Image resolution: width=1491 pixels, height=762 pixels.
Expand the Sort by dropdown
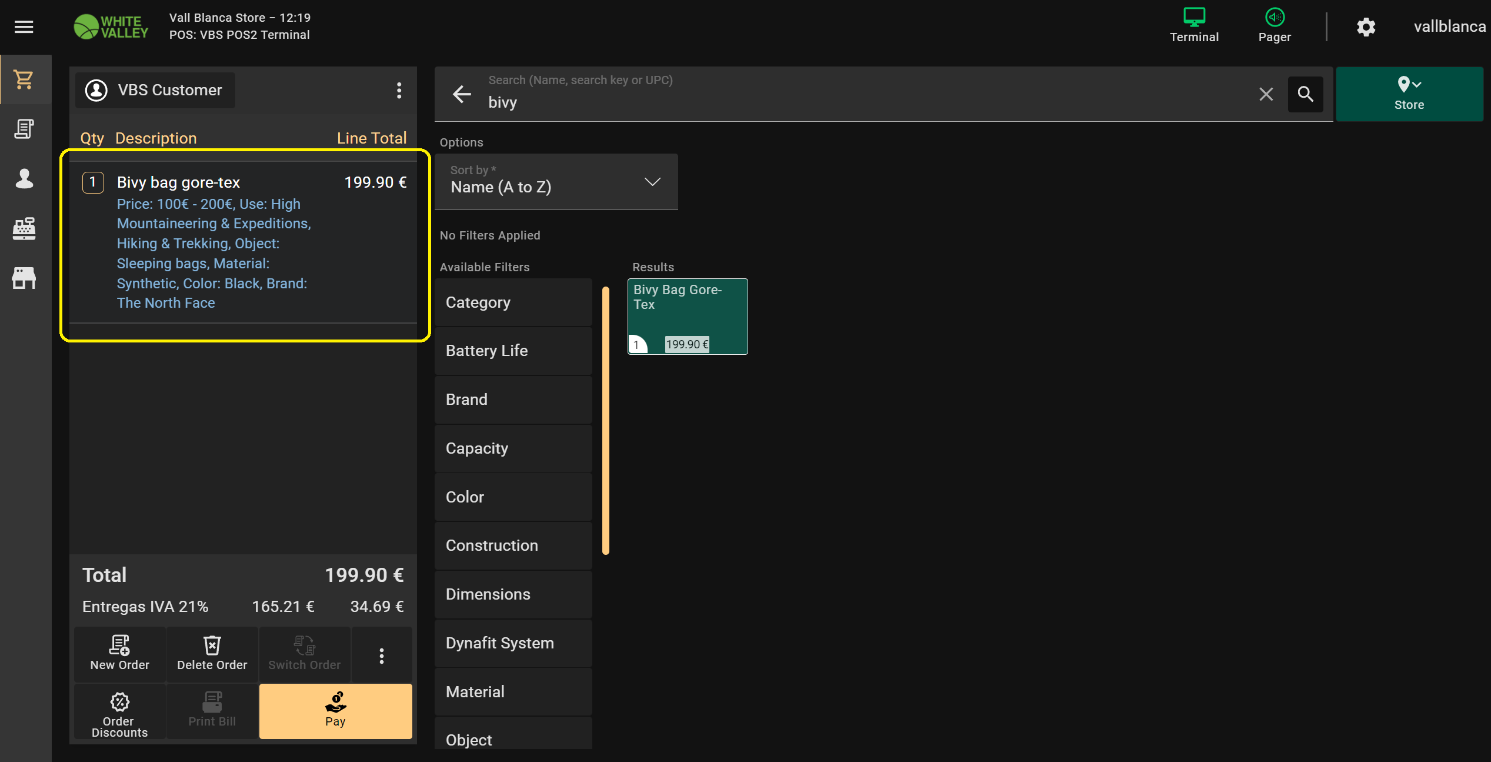coord(556,181)
